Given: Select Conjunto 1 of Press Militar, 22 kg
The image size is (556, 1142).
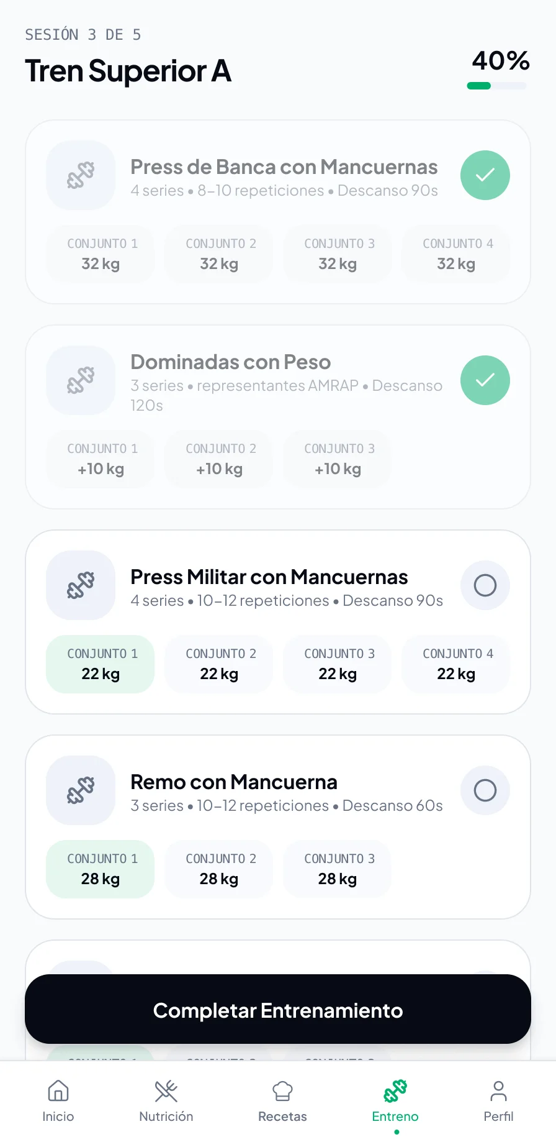Looking at the screenshot, I should (x=101, y=664).
